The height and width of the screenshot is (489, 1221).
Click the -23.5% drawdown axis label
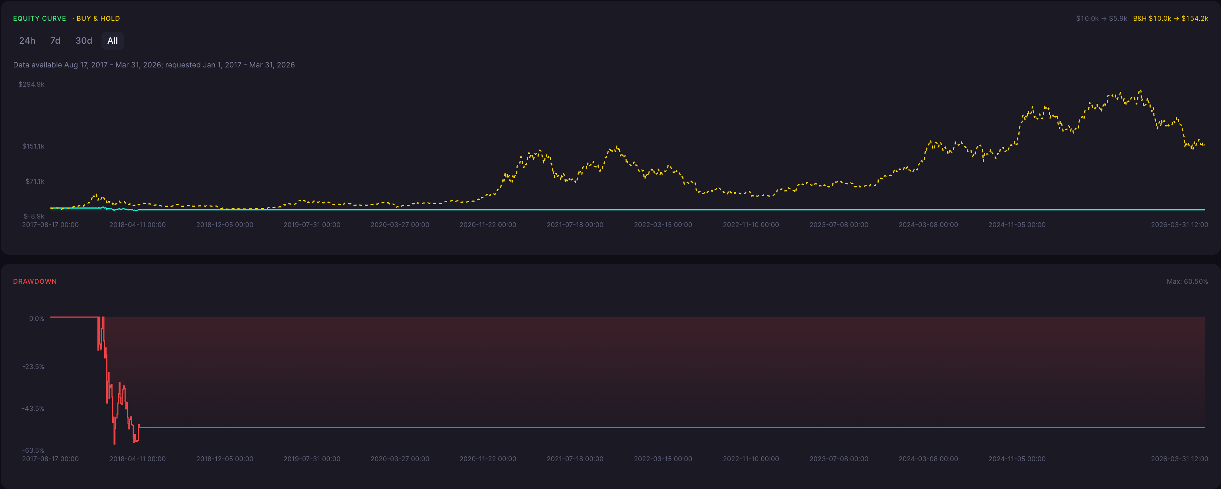tap(33, 367)
